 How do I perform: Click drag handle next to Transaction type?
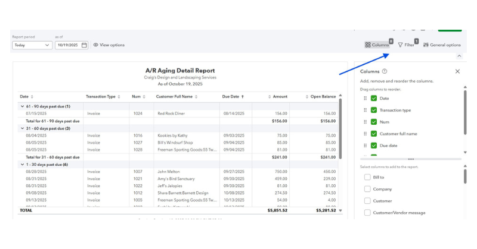point(365,110)
